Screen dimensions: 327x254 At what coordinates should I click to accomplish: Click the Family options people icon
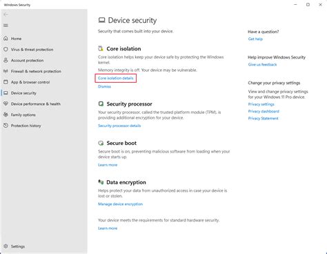click(6, 115)
